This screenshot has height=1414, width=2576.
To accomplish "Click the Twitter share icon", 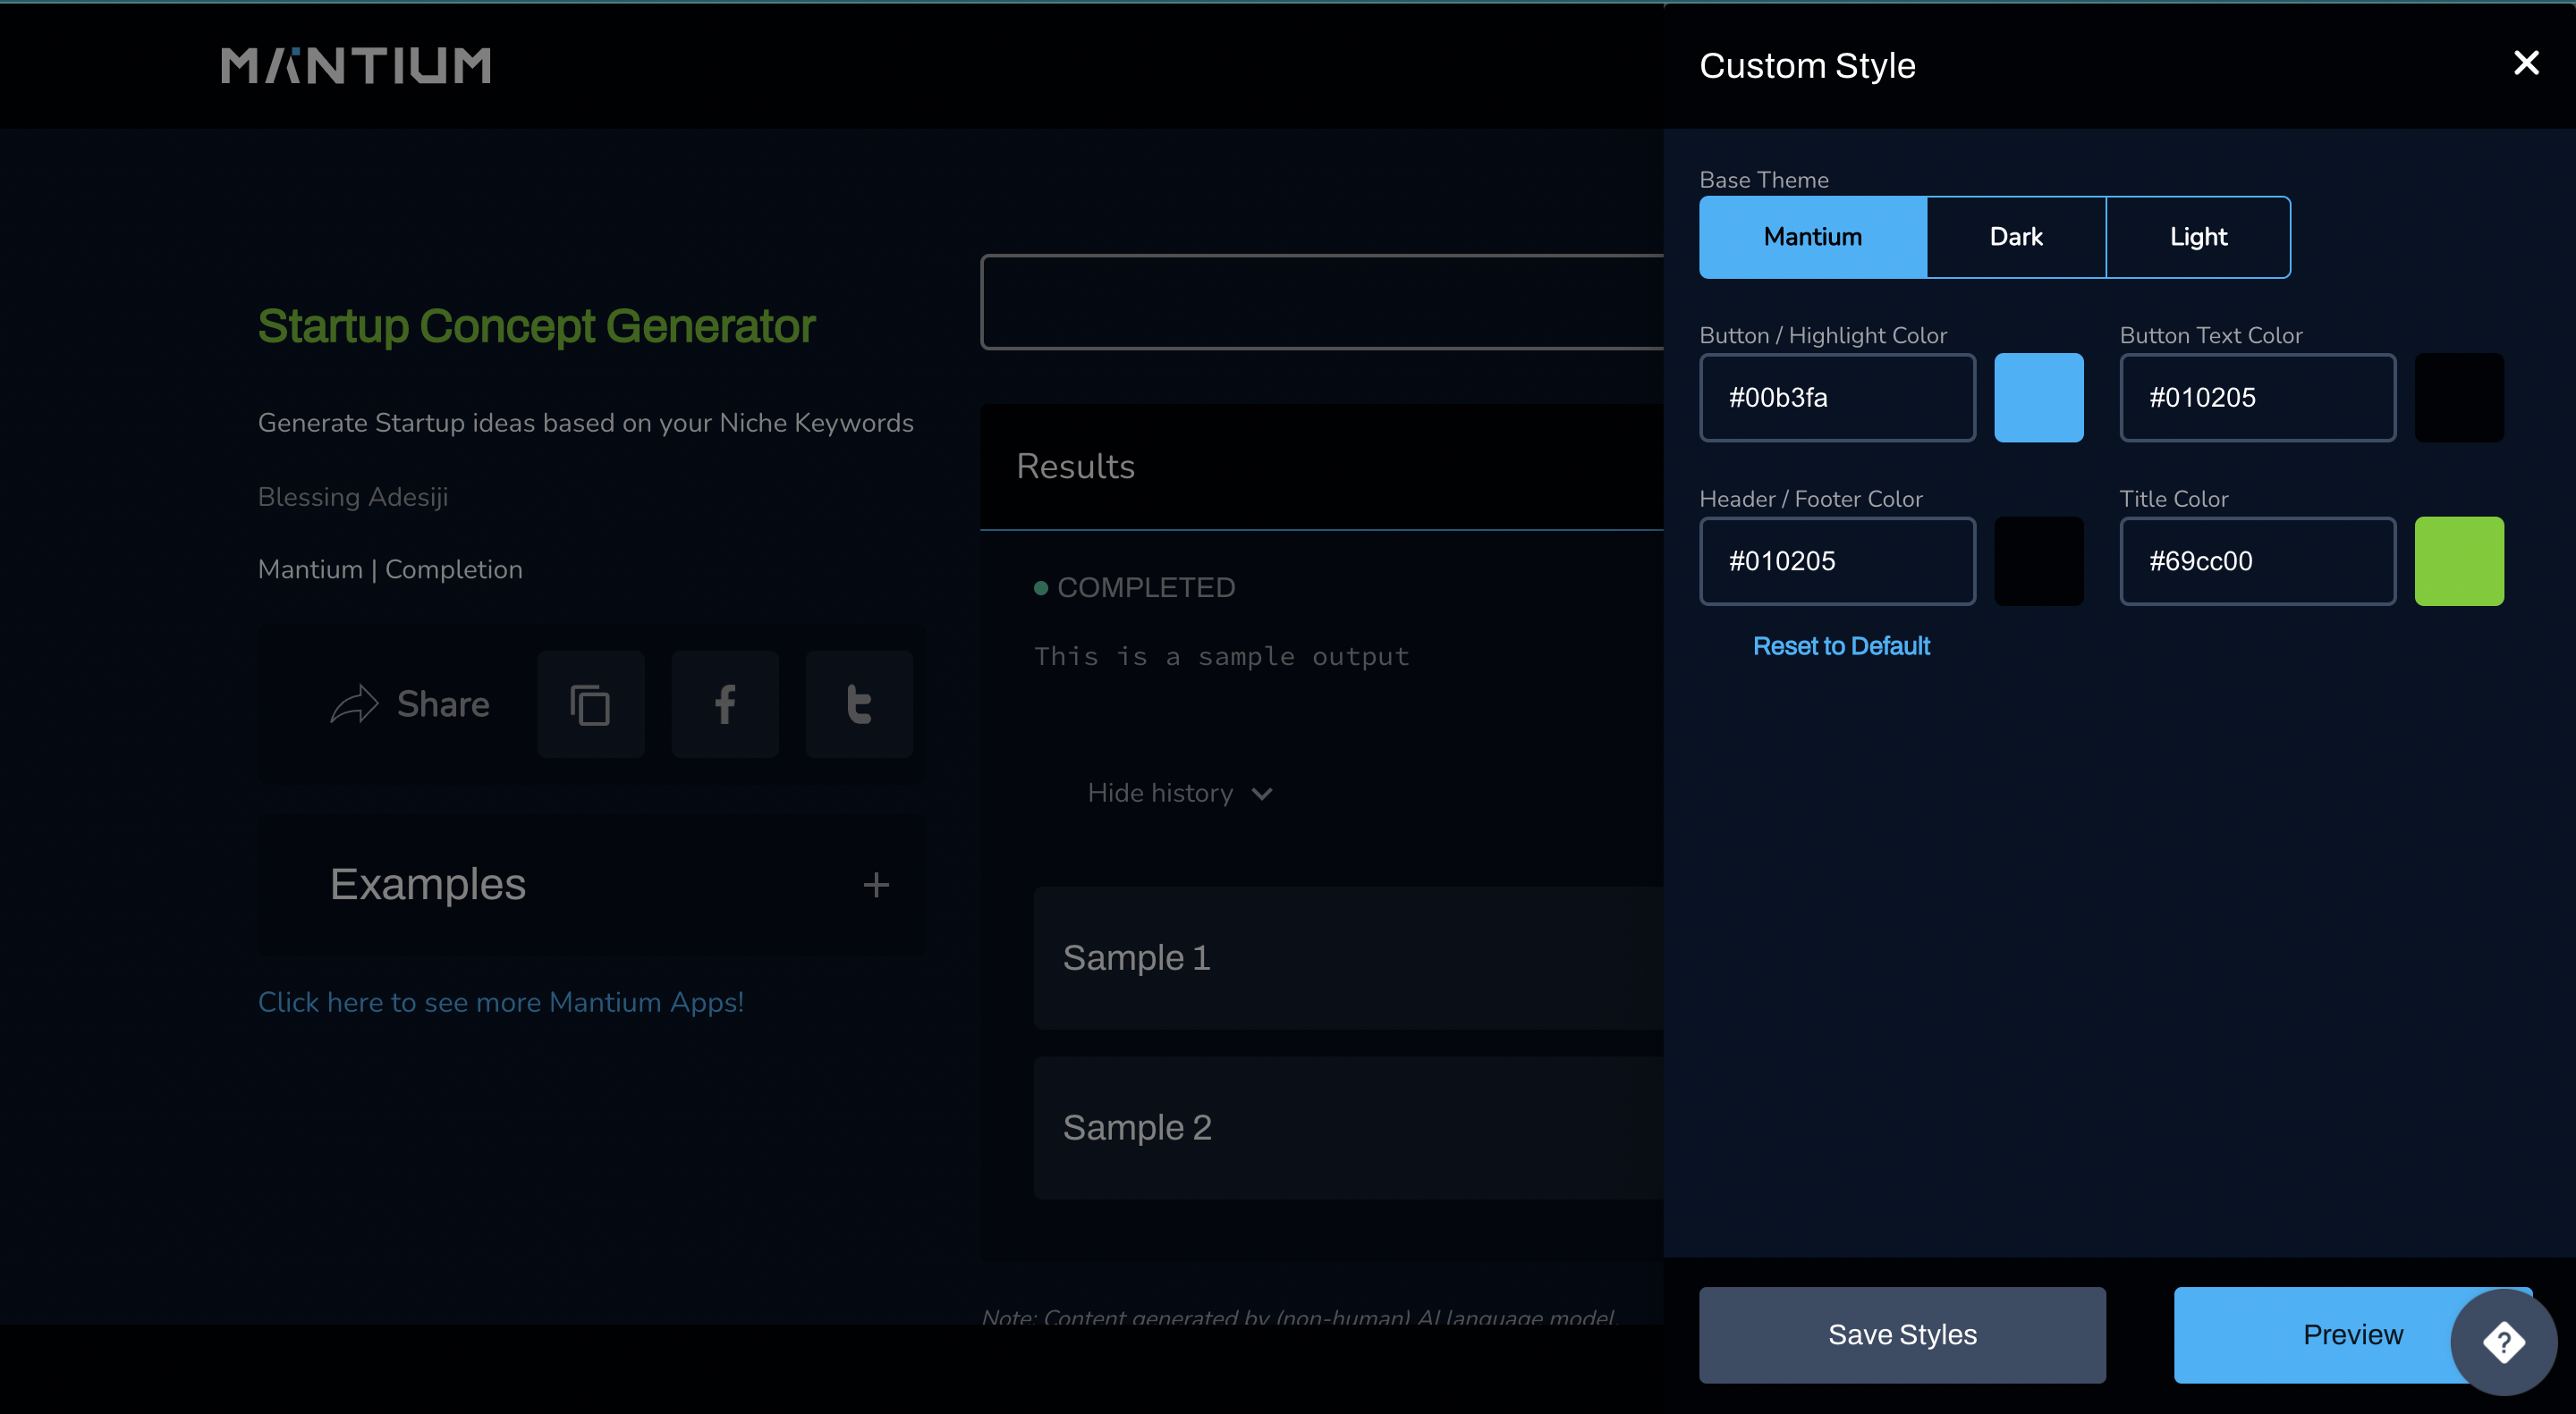I will coord(859,704).
